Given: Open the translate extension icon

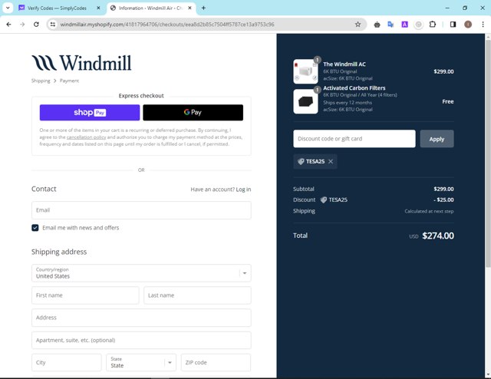Looking at the screenshot, I should (390, 25).
